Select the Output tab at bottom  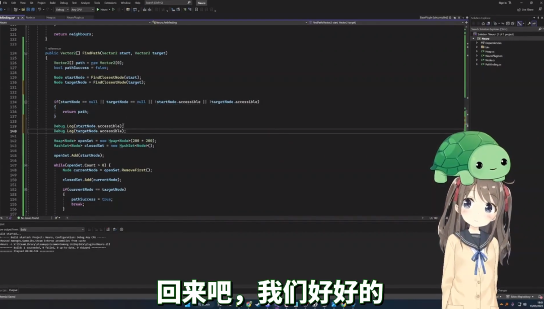click(13, 290)
